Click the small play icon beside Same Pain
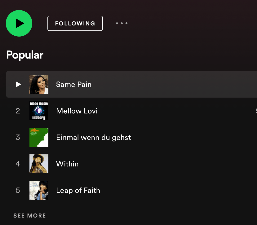This screenshot has width=257, height=225. coord(18,84)
